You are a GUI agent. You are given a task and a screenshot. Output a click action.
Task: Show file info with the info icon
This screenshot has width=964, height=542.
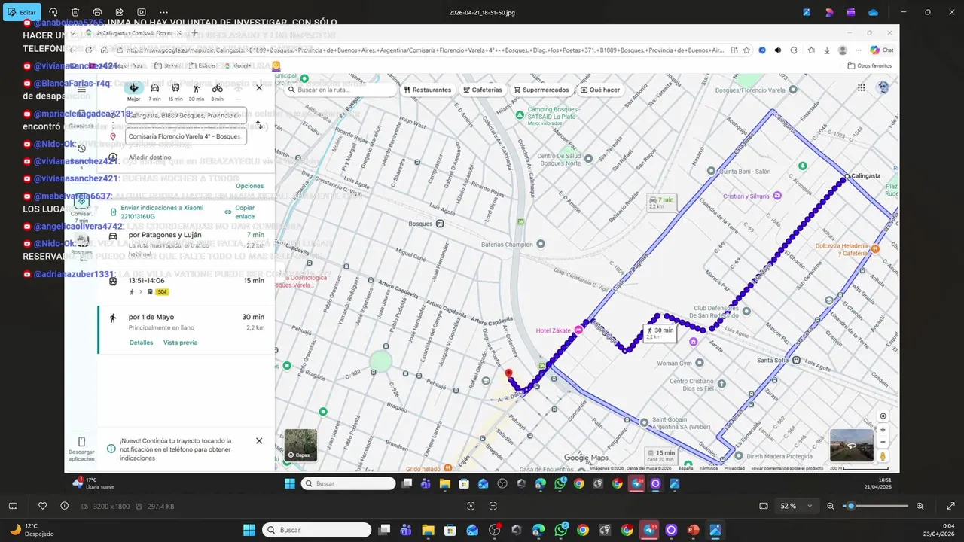click(64, 506)
